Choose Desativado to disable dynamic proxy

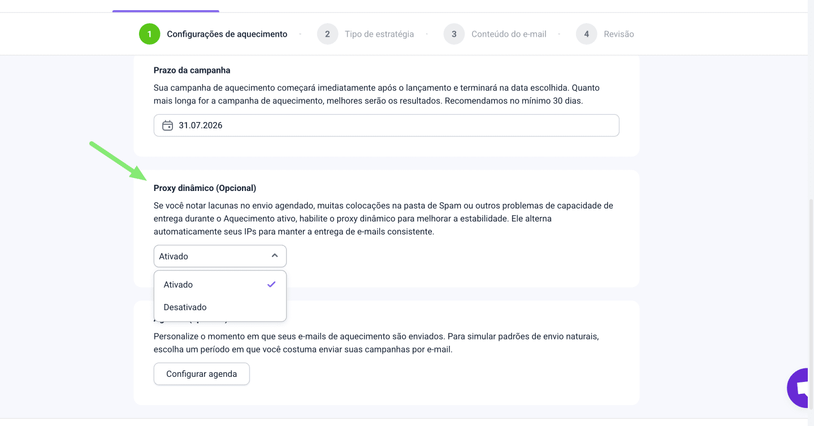(185, 307)
